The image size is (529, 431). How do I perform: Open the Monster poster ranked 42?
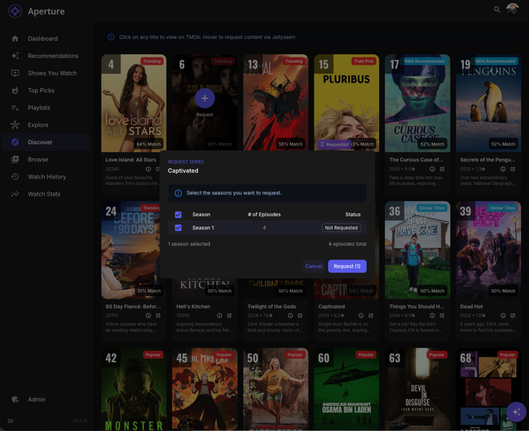[134, 390]
